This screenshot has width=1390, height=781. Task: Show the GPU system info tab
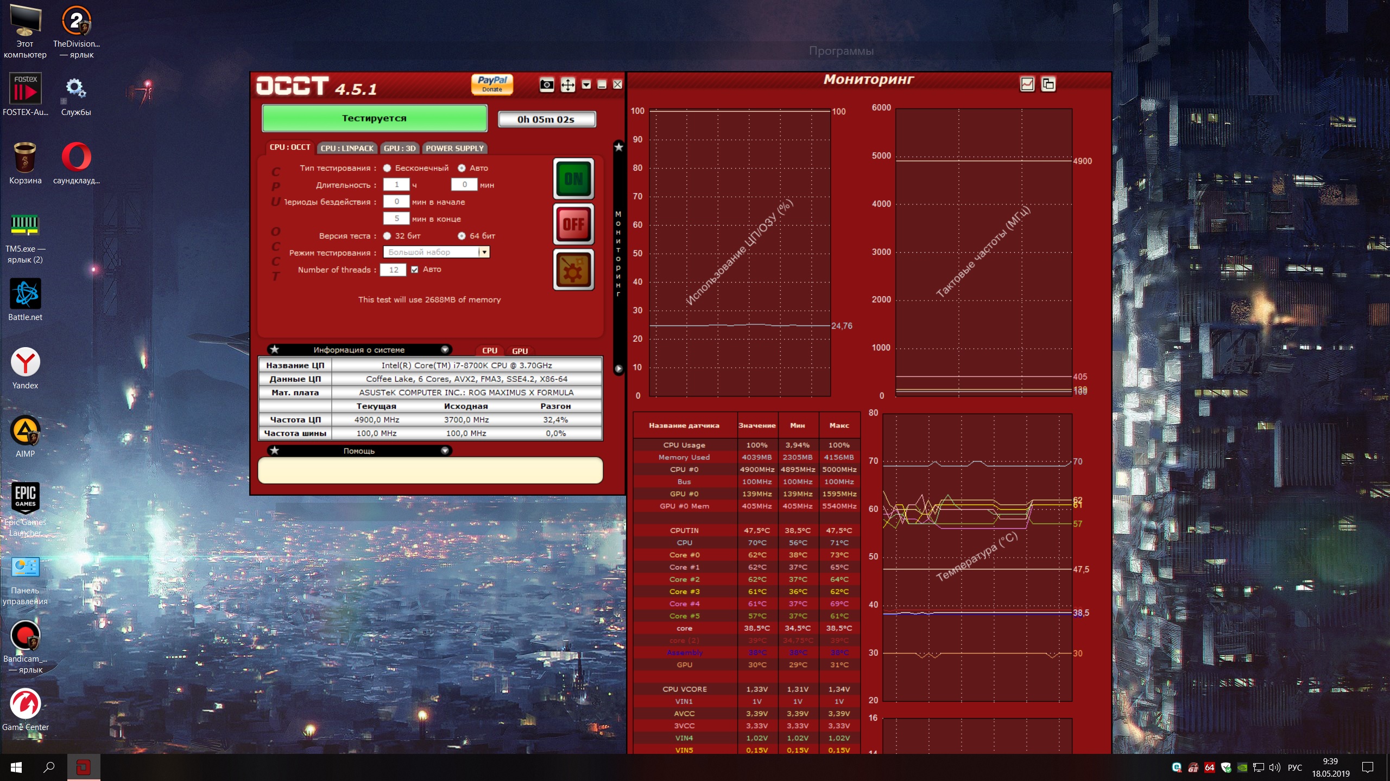(x=520, y=351)
